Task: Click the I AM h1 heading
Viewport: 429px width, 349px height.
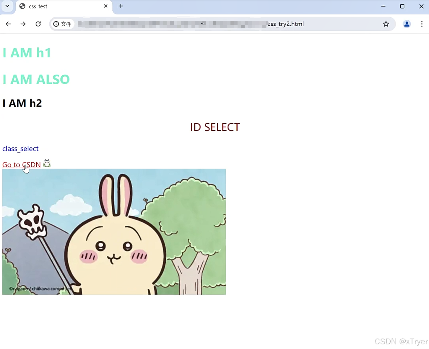Action: [x=27, y=53]
